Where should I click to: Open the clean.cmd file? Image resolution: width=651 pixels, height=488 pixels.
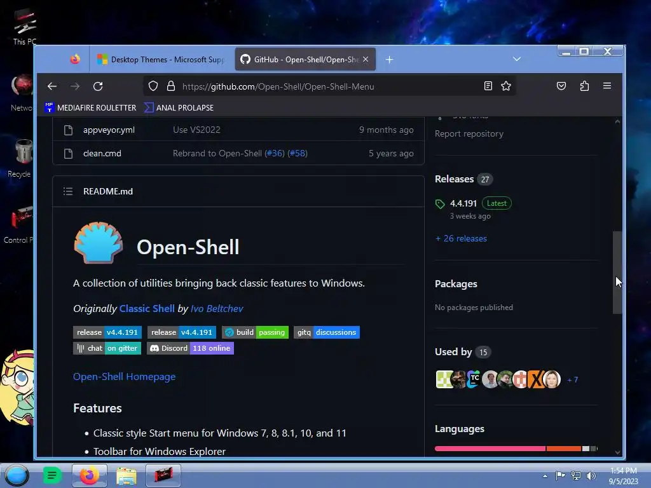102,153
